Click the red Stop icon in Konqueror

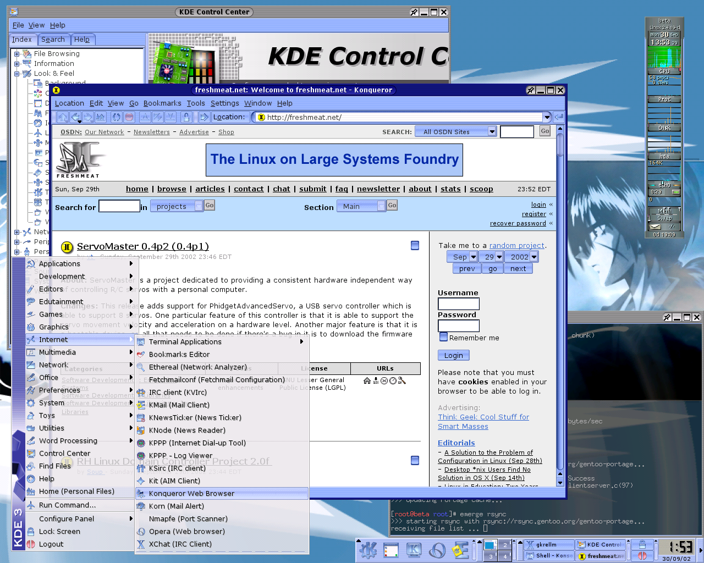click(x=129, y=117)
